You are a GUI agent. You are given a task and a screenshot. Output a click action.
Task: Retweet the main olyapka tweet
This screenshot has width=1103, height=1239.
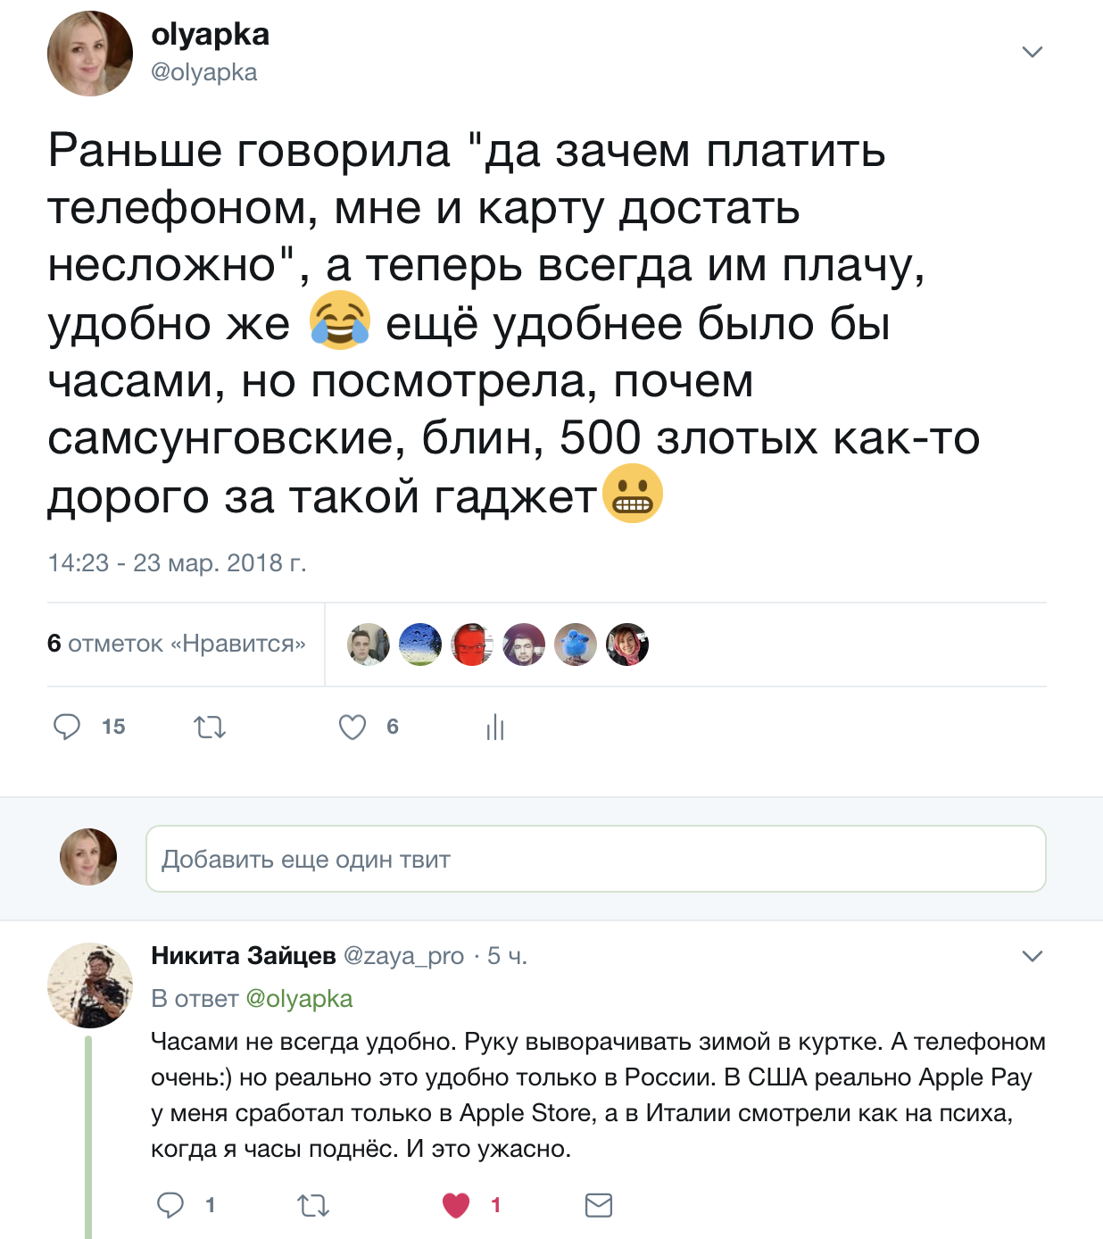pyautogui.click(x=210, y=728)
